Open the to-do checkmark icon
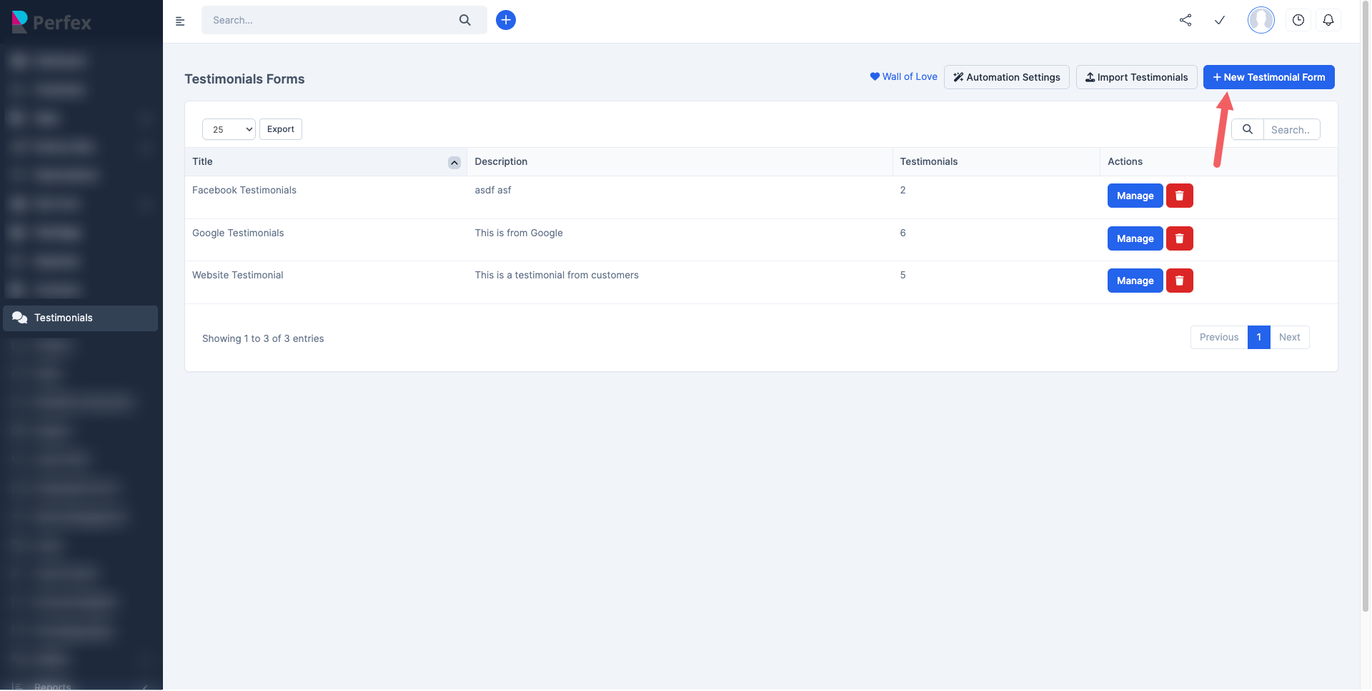The height and width of the screenshot is (691, 1372). pos(1220,20)
